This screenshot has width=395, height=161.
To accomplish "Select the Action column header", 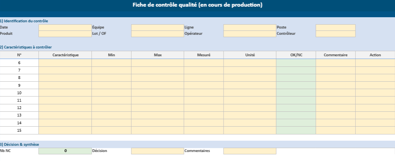I will click(x=375, y=55).
